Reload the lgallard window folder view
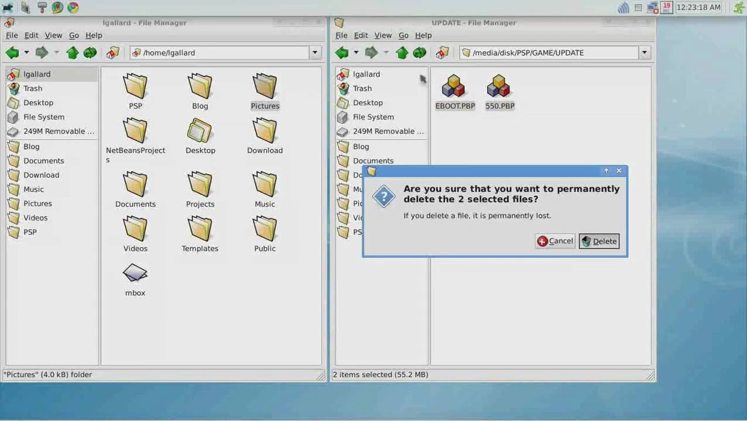 pos(90,53)
